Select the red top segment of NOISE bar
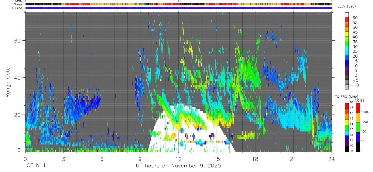The height and width of the screenshot is (172, 373). coord(358,108)
